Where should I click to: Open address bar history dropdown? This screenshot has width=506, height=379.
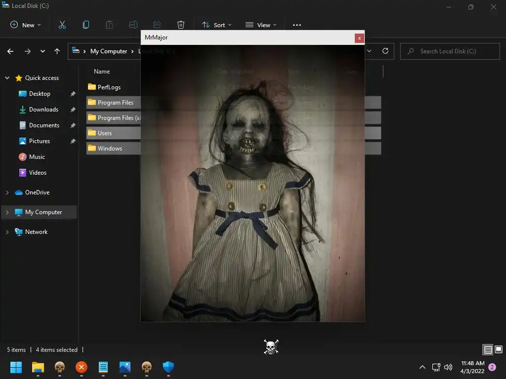(369, 51)
